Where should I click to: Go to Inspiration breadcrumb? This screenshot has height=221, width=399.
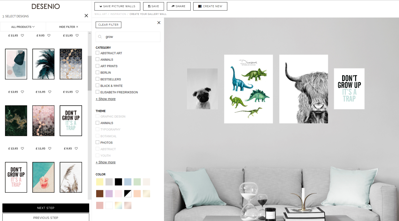coord(118,14)
